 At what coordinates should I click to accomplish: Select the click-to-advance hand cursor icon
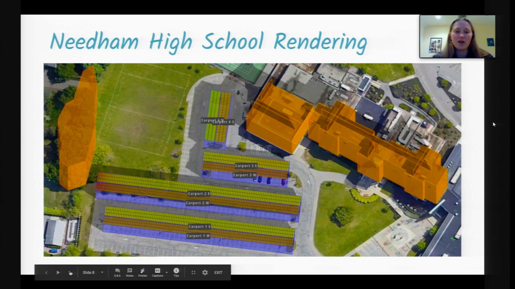click(70, 272)
